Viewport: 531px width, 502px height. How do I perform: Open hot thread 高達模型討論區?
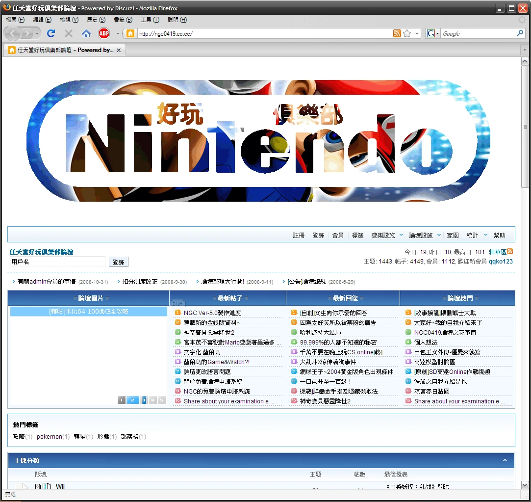coord(434,362)
